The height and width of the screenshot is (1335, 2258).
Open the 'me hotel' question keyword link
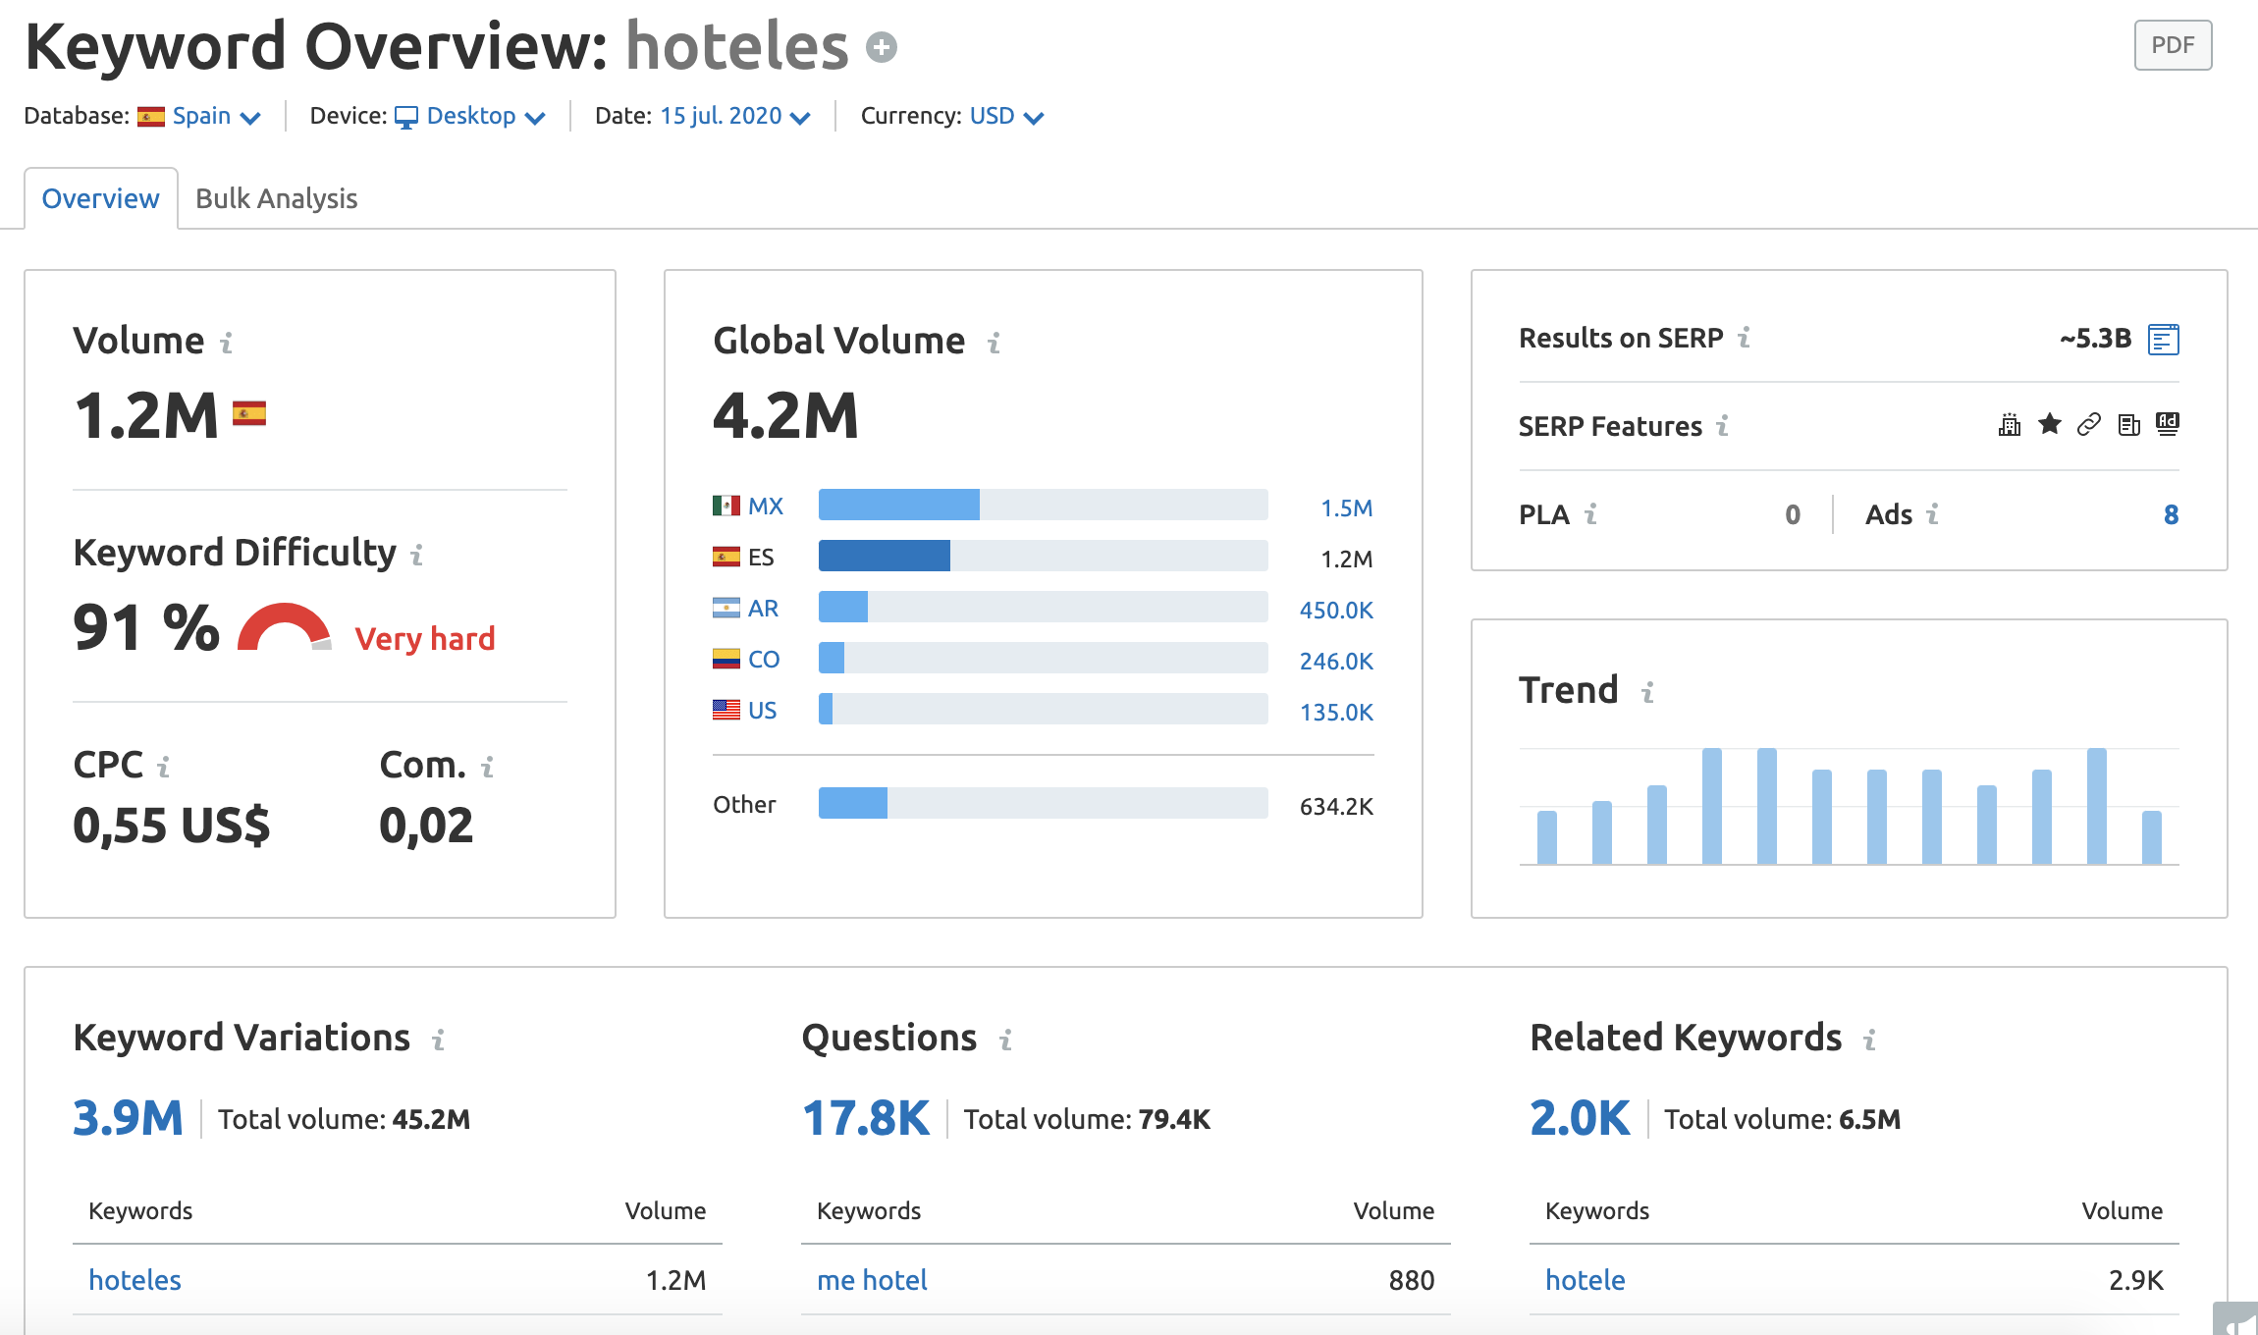[x=871, y=1280]
